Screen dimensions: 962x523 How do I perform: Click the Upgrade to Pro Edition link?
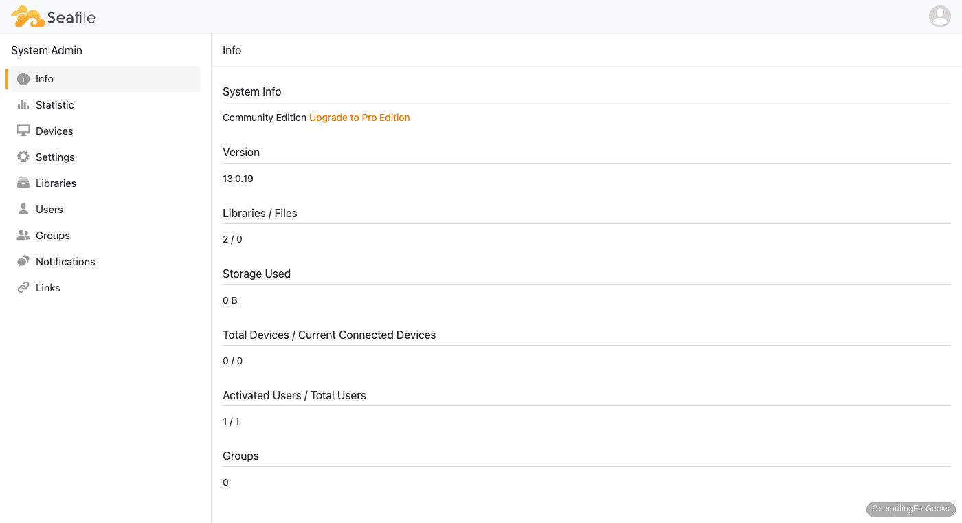[359, 118]
